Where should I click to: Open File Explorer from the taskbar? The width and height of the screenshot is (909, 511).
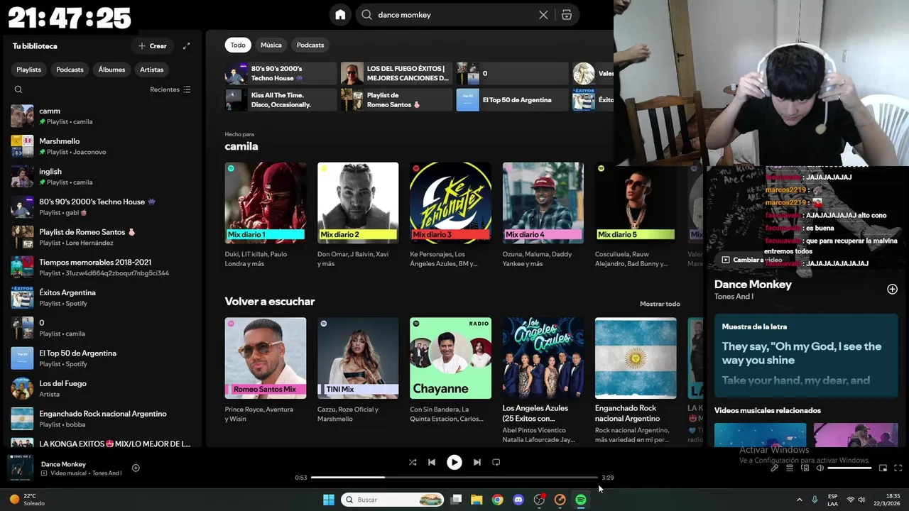[x=477, y=500]
